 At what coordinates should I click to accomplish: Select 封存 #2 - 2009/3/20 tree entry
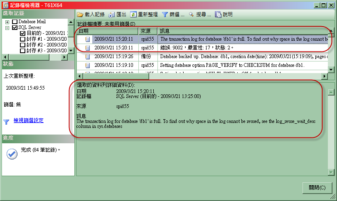(x=47, y=45)
